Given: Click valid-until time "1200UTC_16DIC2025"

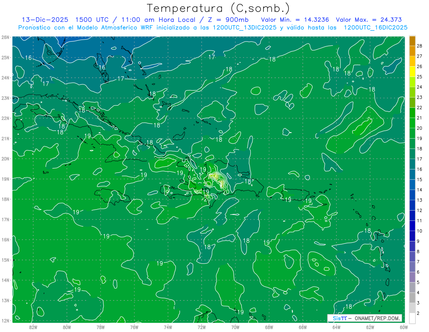Looking at the screenshot, I should [375, 28].
